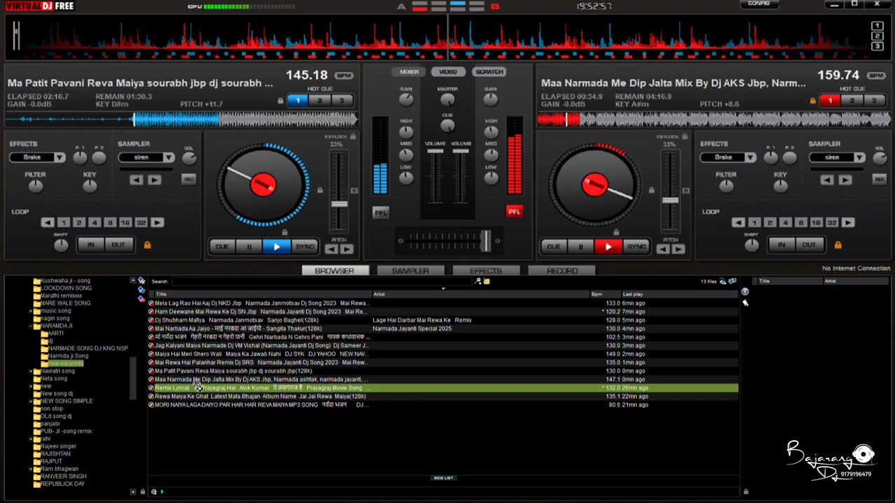Double the loop length on right deck
Image resolution: width=895 pixels, height=503 pixels.
pos(848,223)
